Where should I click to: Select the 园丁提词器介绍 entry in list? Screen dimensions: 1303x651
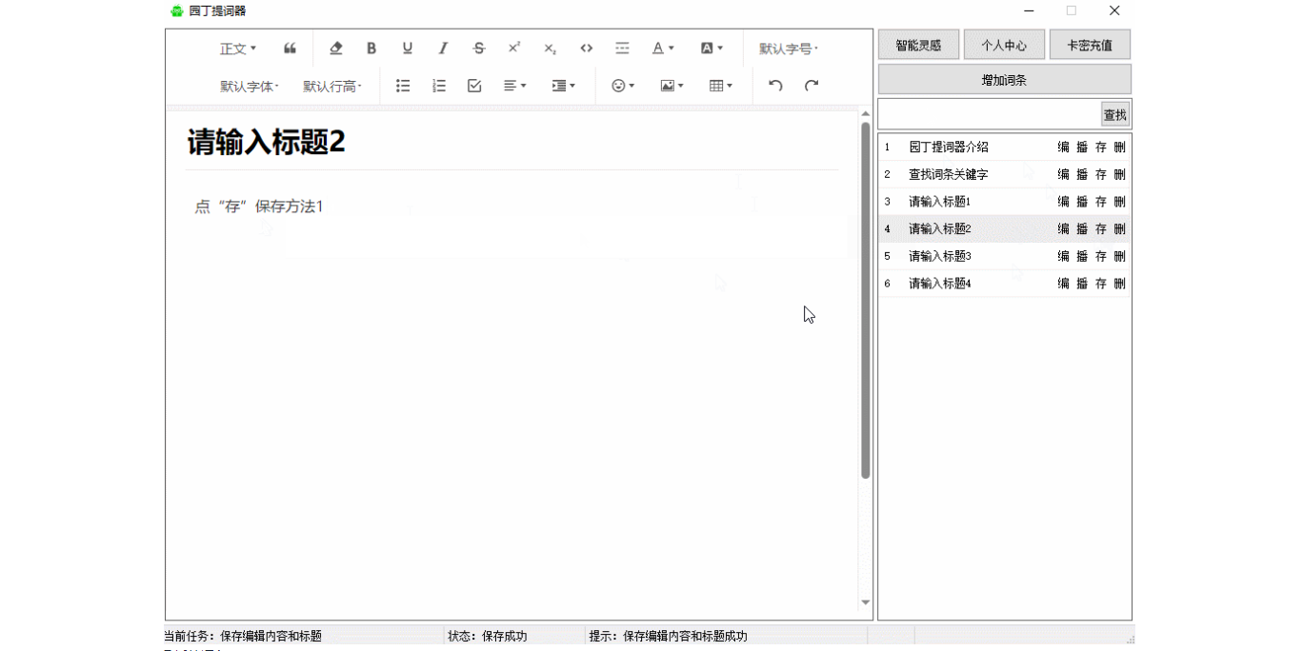point(949,148)
